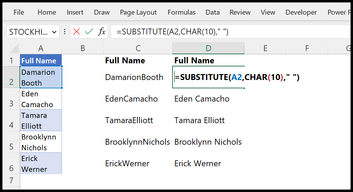Expand the Name Box dropdown arrow
The image size is (353, 192).
click(54, 32)
